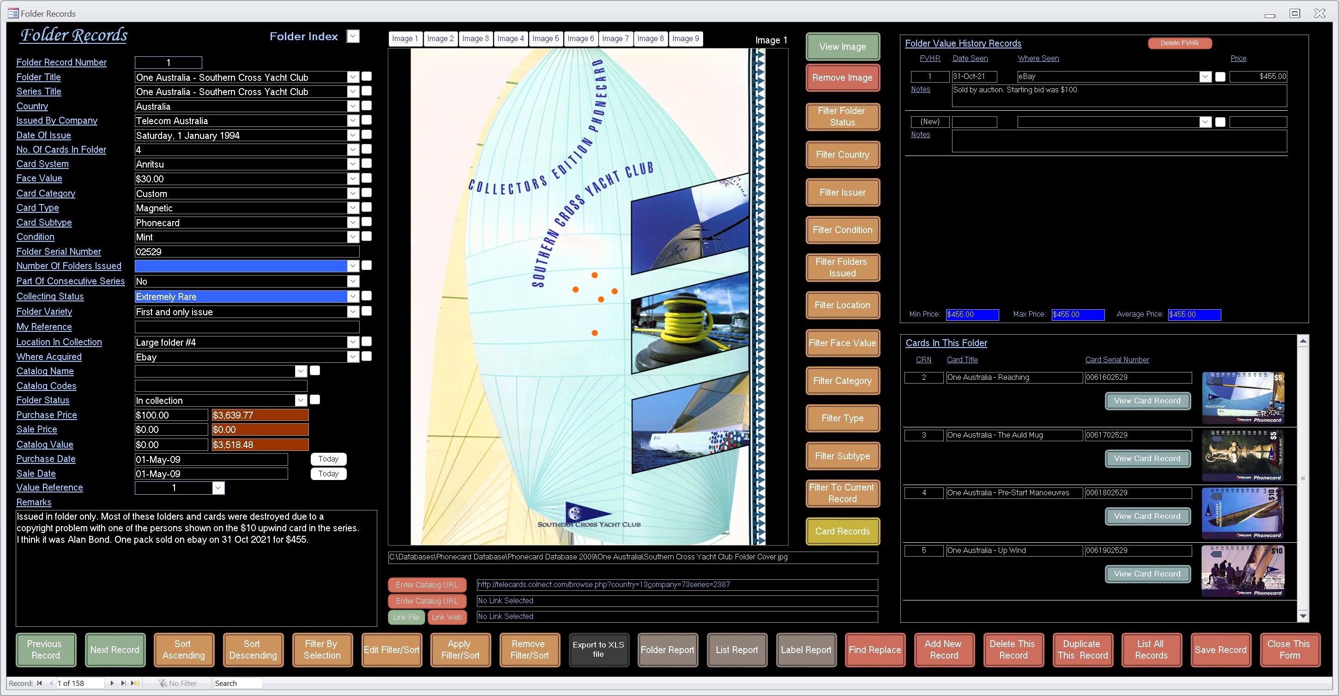This screenshot has width=1339, height=696.
Task: Check the box beside eBay Where Seen
Action: (x=1220, y=77)
